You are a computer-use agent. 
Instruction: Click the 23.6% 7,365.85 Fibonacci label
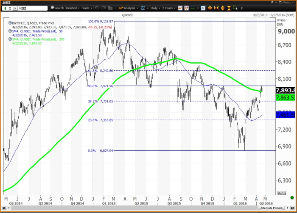[x=101, y=120]
